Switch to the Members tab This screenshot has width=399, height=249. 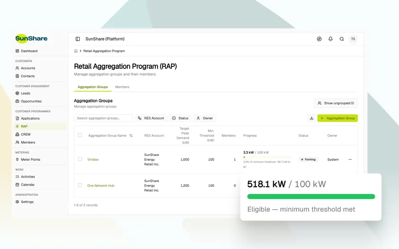pos(122,87)
